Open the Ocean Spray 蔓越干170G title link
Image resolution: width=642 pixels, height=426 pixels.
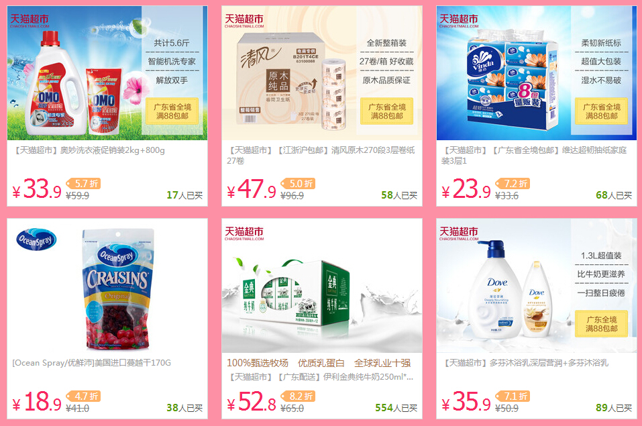tap(92, 363)
